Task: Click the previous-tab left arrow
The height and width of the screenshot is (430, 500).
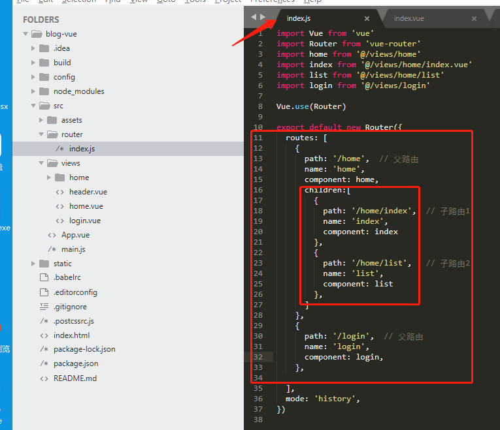Action: click(x=254, y=17)
